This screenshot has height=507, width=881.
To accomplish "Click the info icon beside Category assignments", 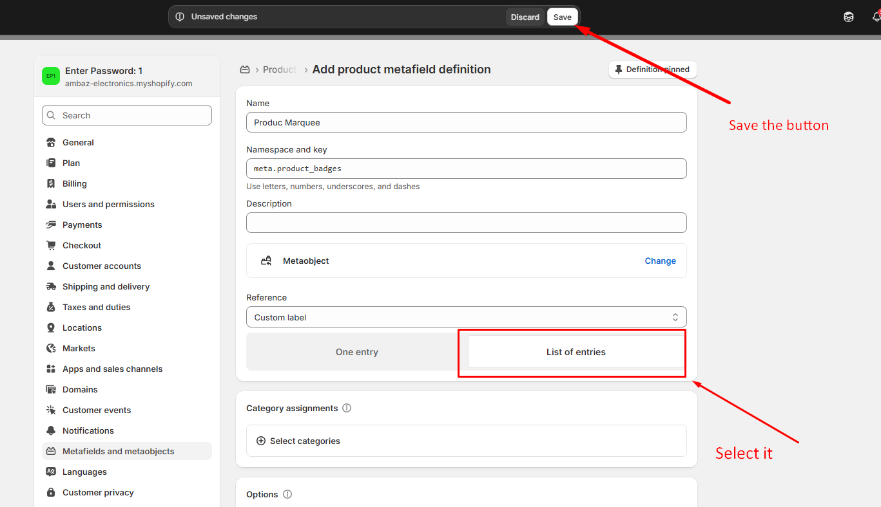I will (347, 408).
